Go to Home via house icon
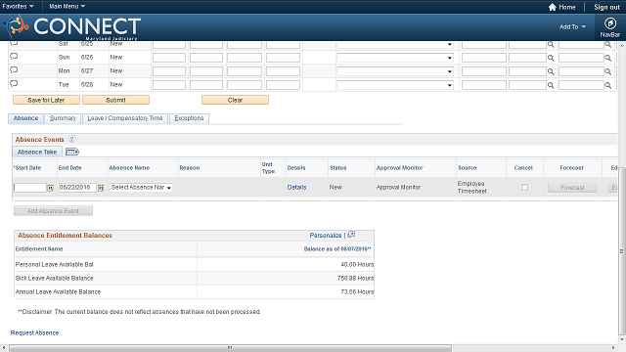This screenshot has width=626, height=352. [x=552, y=7]
